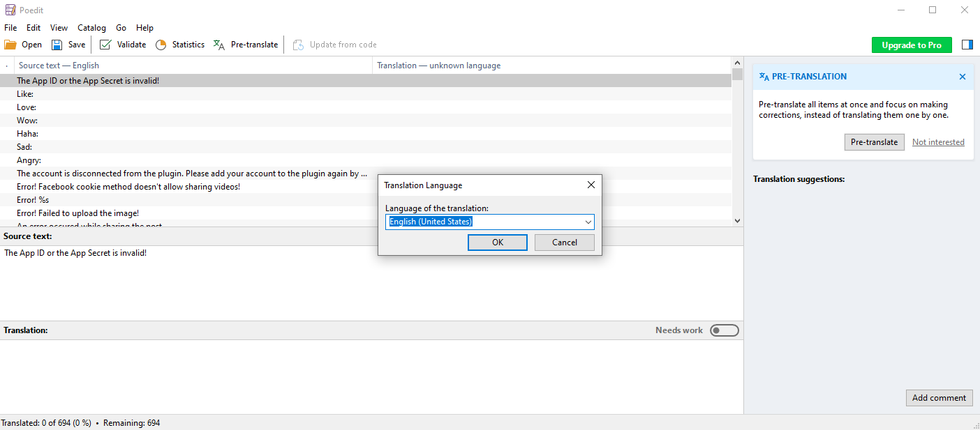Close the Pre-translation tip box
Viewport: 980px width, 430px height.
pos(963,77)
